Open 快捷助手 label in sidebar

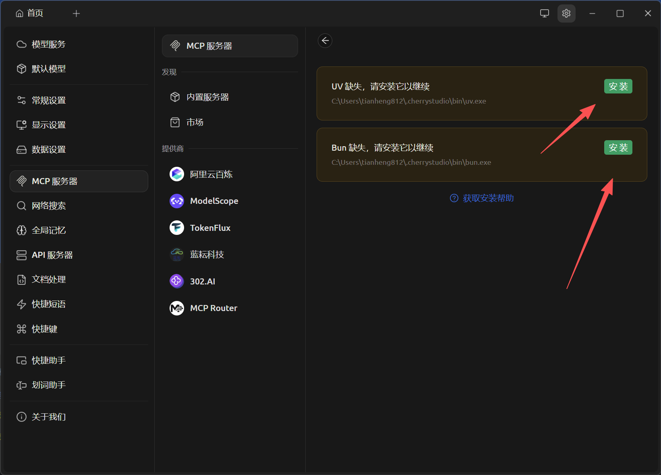(x=49, y=360)
